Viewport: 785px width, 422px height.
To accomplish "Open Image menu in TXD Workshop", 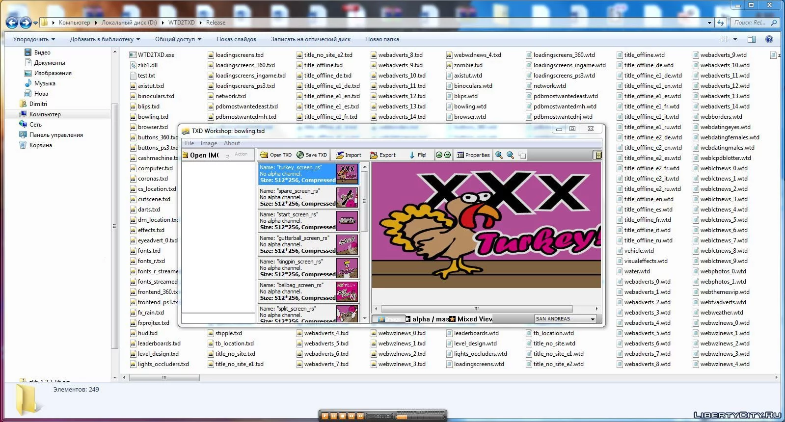I will pos(209,143).
